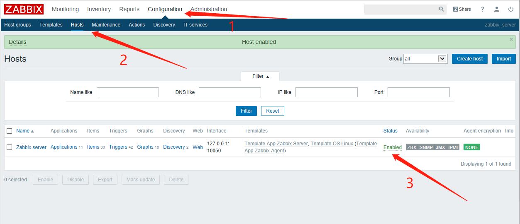This screenshot has height=224, width=520.
Task: Click the search magnifier icon
Action: 441,9
